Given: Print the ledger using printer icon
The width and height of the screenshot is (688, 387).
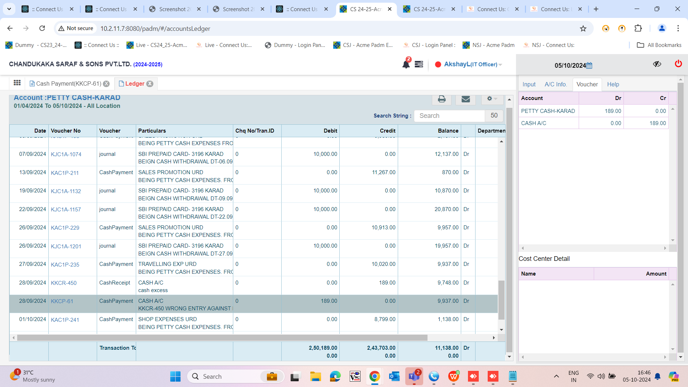Looking at the screenshot, I should pos(441,99).
